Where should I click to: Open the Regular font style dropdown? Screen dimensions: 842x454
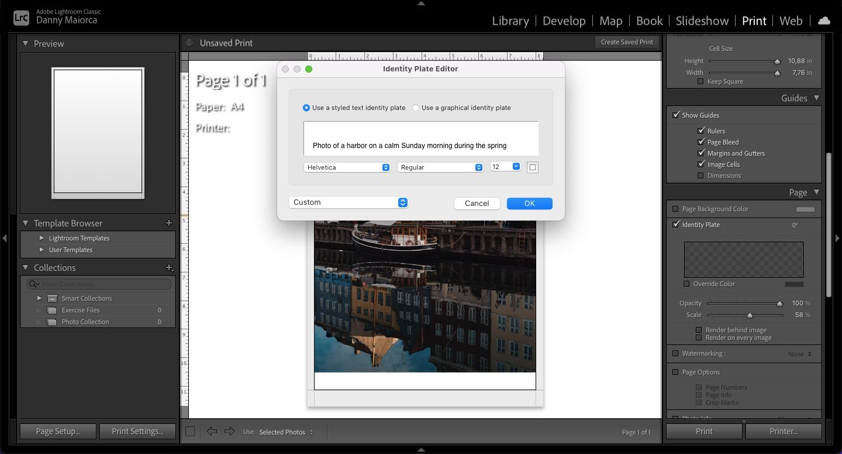(440, 167)
